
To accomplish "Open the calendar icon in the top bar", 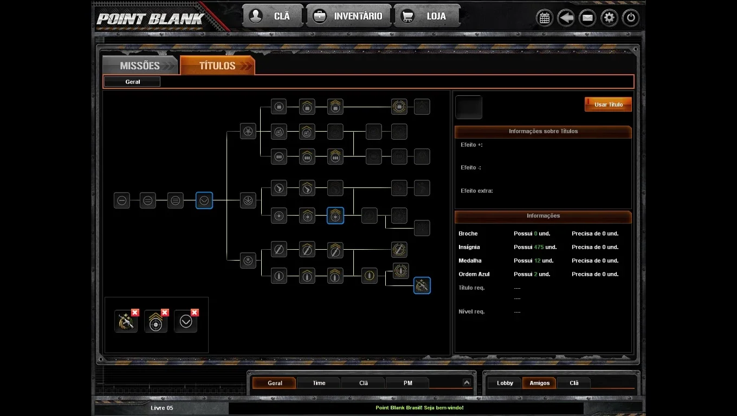I will (545, 18).
